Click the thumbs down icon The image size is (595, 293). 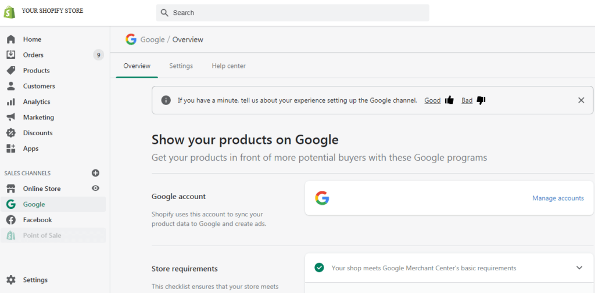pyautogui.click(x=481, y=100)
